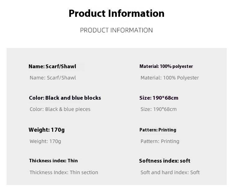
Task: Click 'Color: Black & blue pieces' text
Action: (x=60, y=109)
